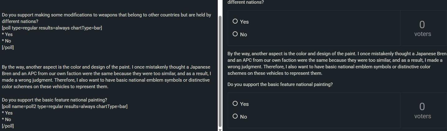Click the '* No' line under the poll2 markup
This screenshot has width=447, height=131.
7,120
